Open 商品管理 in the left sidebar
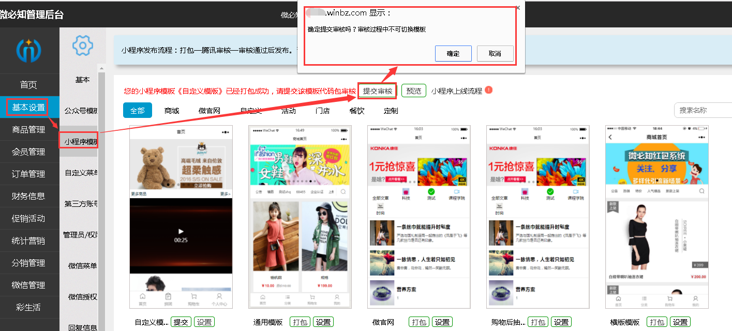732x331 pixels. [28, 130]
